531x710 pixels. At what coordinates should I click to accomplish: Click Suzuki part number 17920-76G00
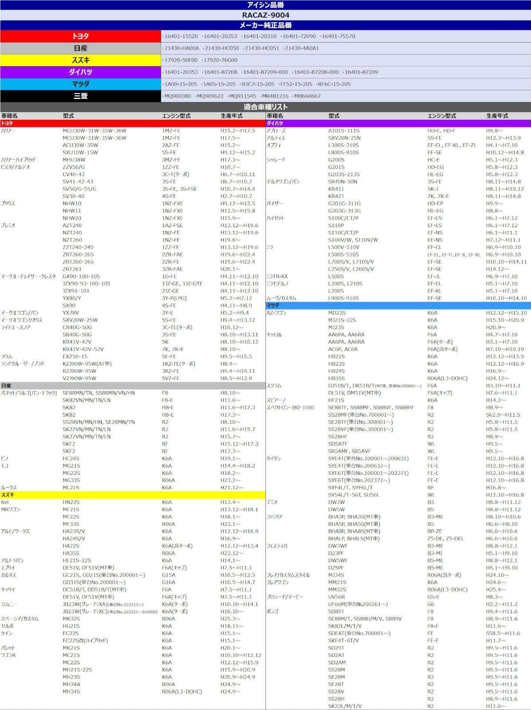(x=221, y=60)
